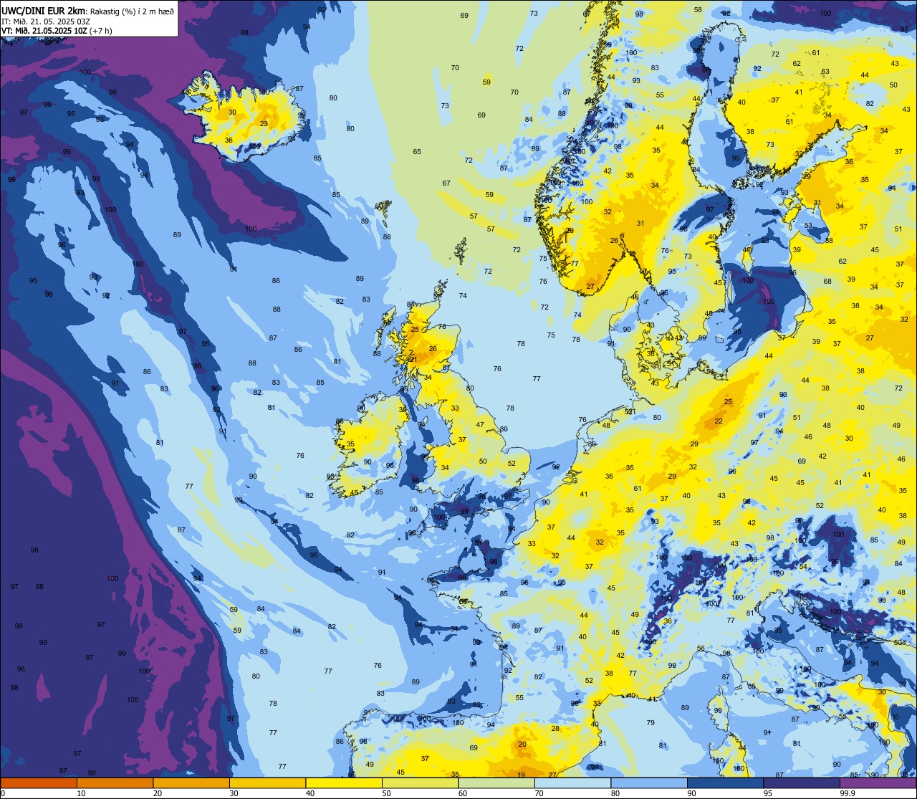Click the 53 value near the Gulf of Finland

(808, 226)
